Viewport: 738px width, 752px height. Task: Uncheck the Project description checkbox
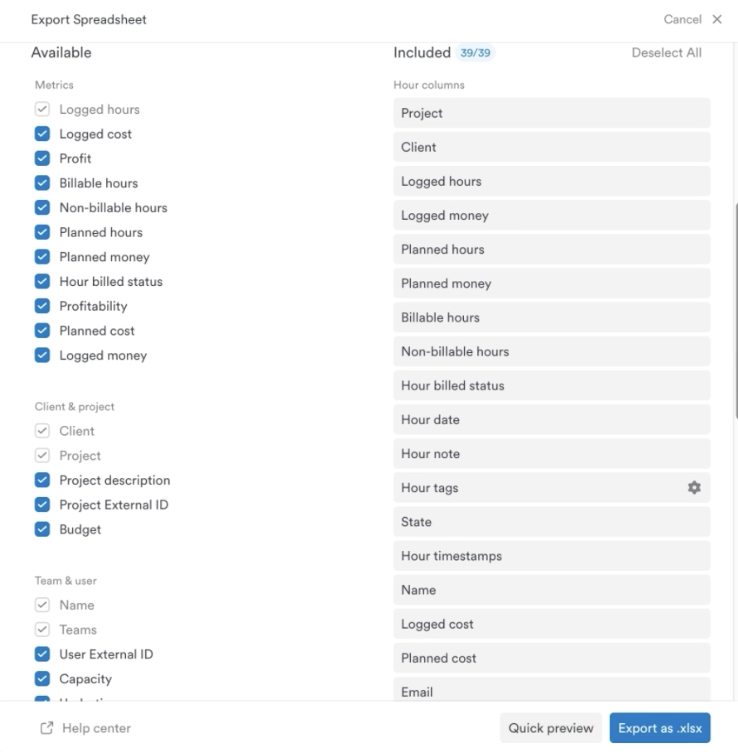click(x=42, y=480)
